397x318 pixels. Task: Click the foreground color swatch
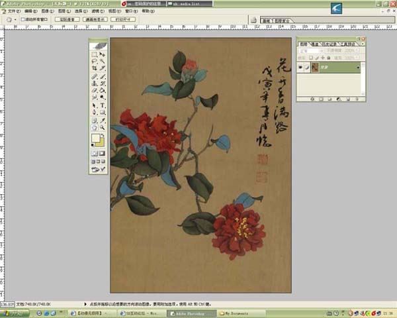point(96,138)
